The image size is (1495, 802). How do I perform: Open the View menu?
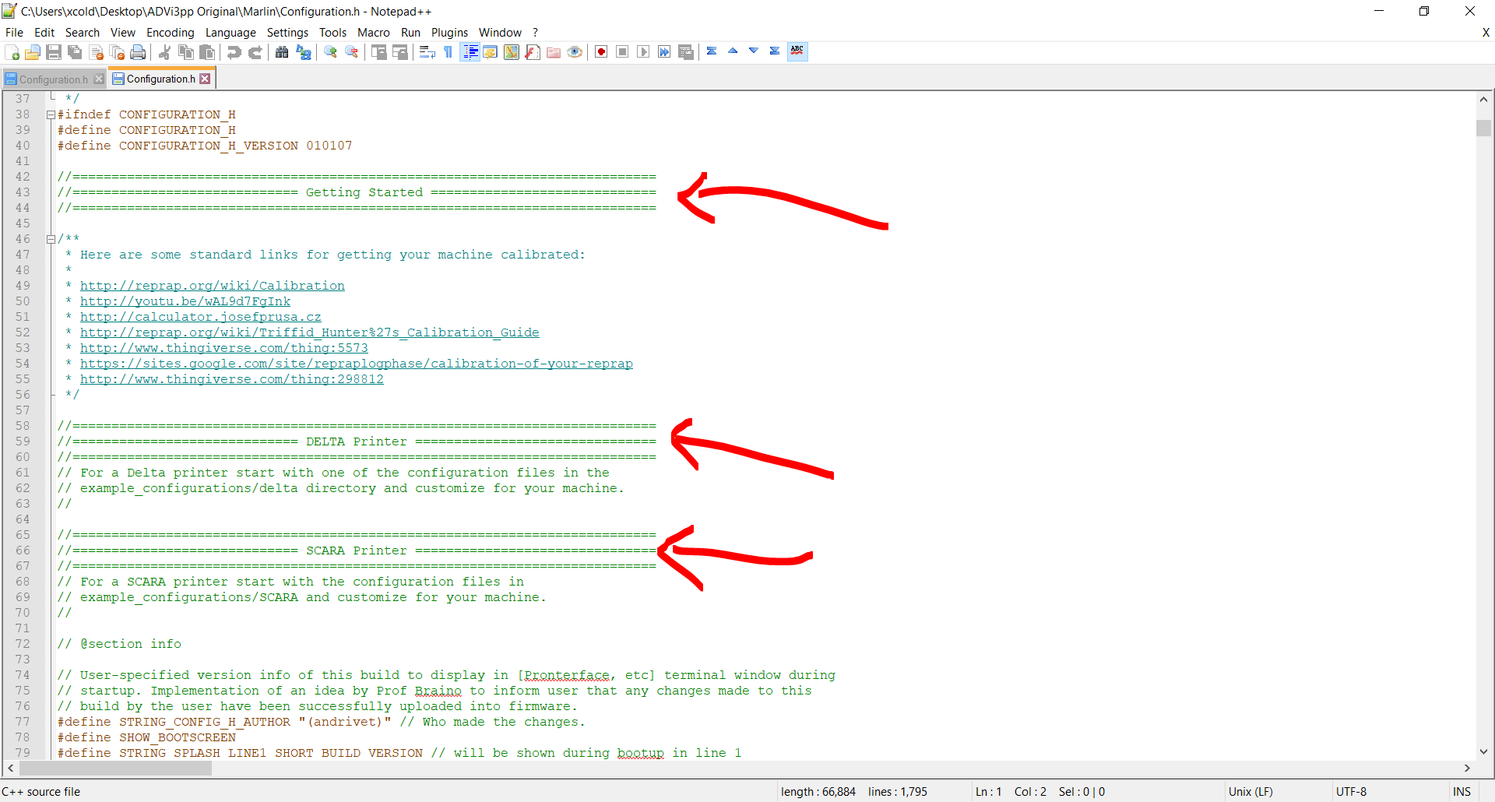tap(123, 32)
